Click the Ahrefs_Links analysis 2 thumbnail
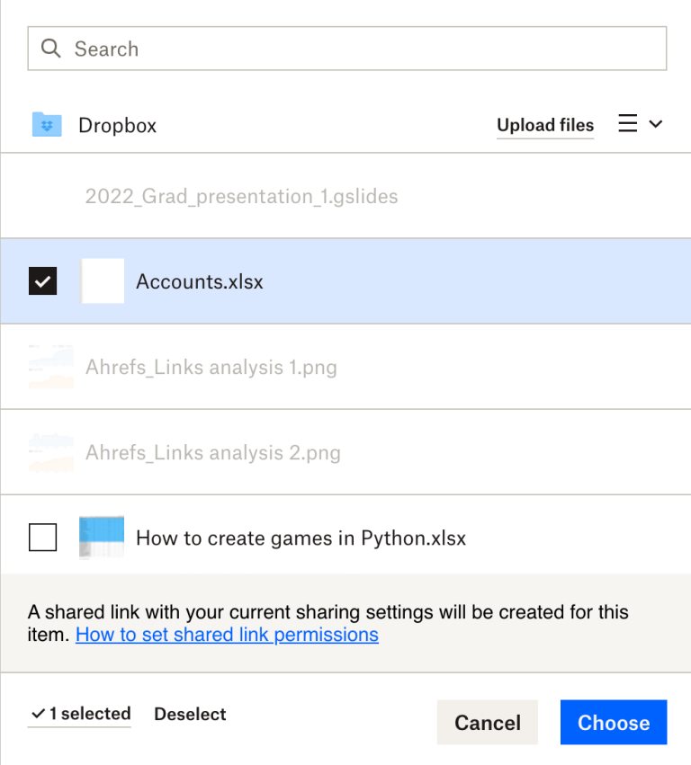This screenshot has width=691, height=765. pyautogui.click(x=50, y=452)
